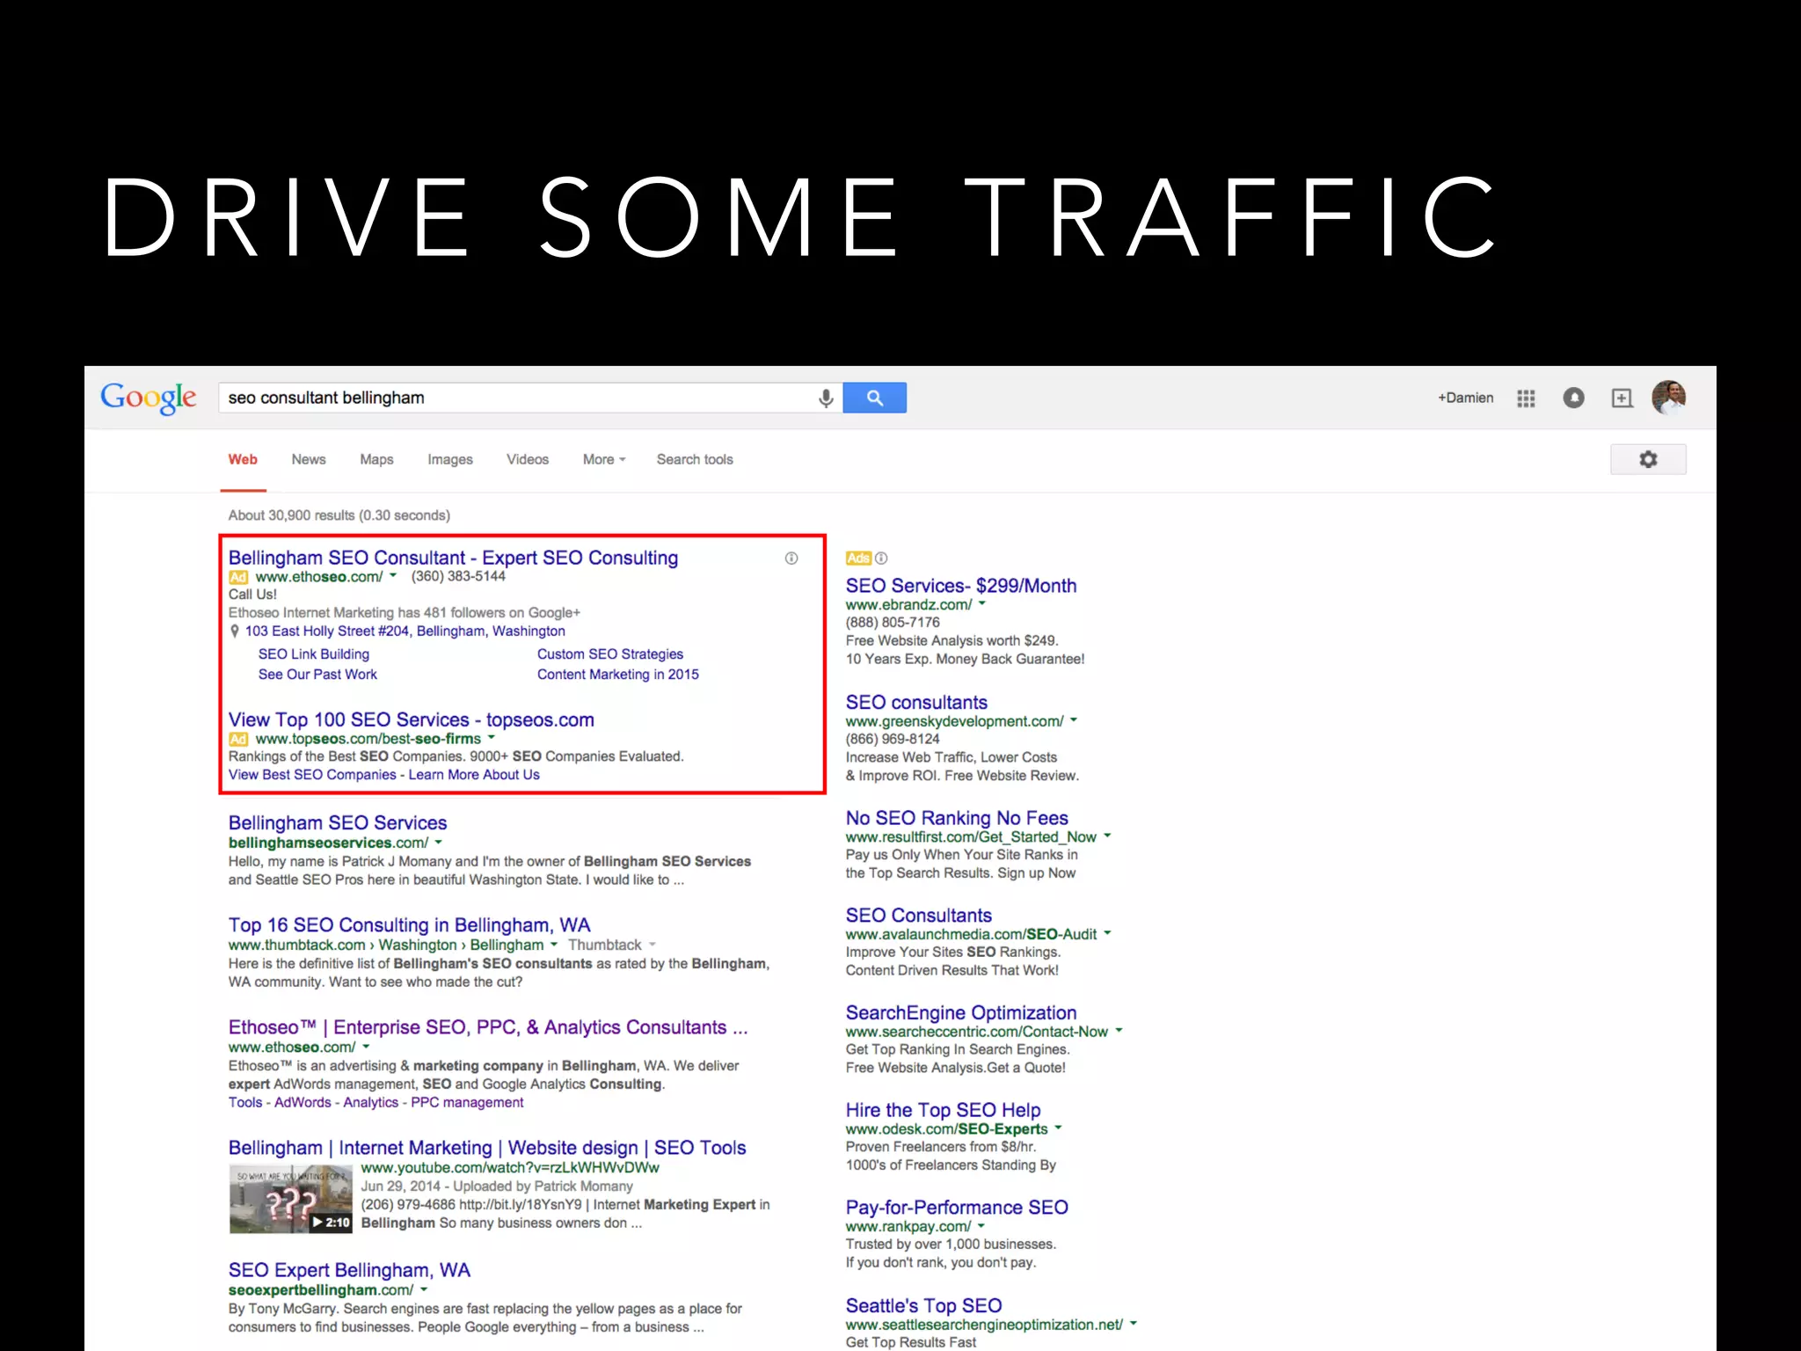Open the Search tools menu
The image size is (1801, 1351).
coord(694,459)
